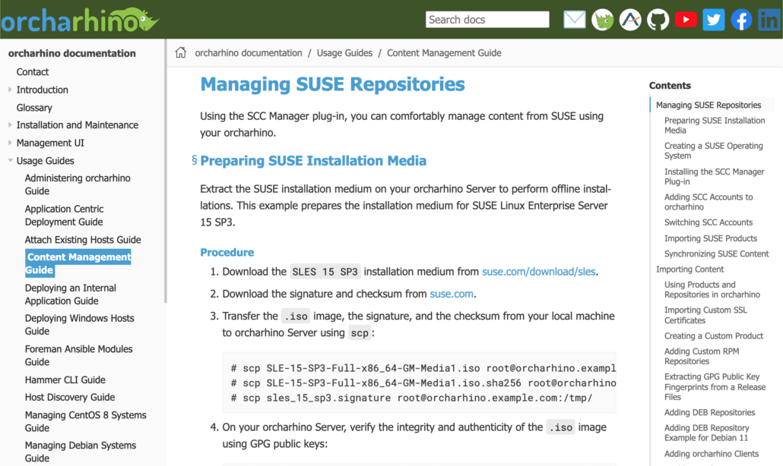Select highlighted Content Management Guide sidebar item
Screen dimensions: 783x466
[78, 263]
